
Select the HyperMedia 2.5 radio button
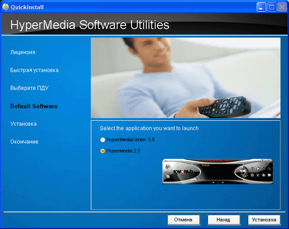103,151
